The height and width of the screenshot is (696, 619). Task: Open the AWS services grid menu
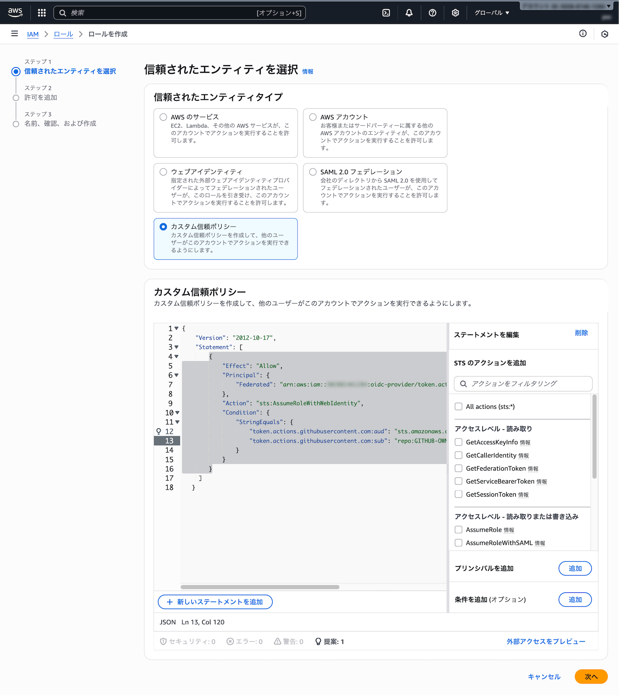coord(42,13)
